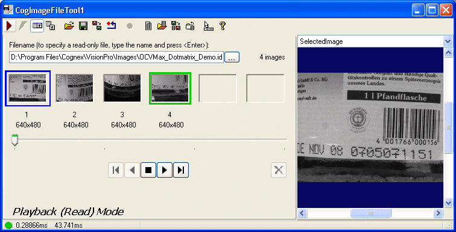Click the gray record dot icon

130,26
